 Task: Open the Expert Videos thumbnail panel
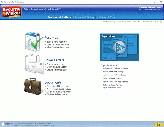[119, 47]
